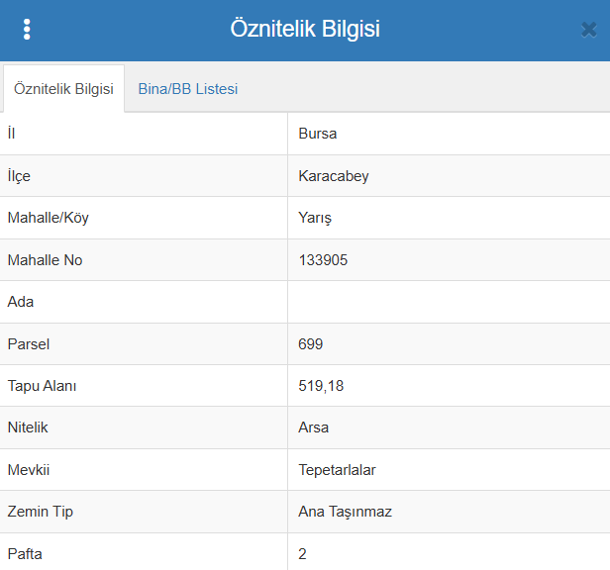
Task: Click the İl row label
Action: [x=11, y=134]
